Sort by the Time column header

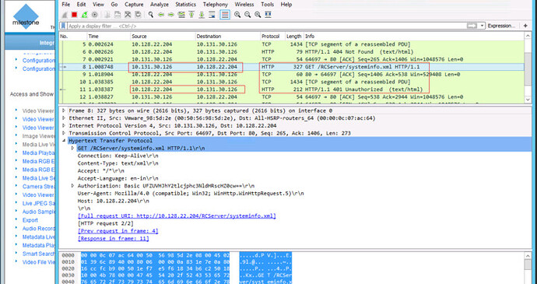pos(108,36)
